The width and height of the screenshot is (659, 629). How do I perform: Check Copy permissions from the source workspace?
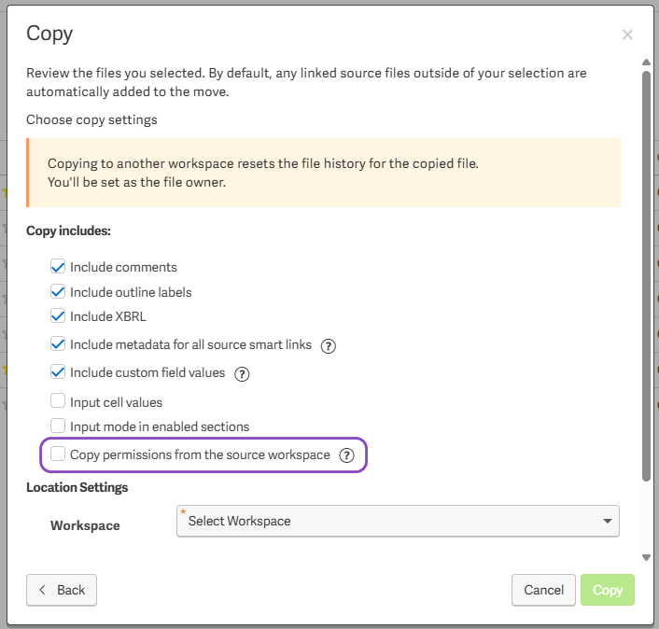pos(58,454)
